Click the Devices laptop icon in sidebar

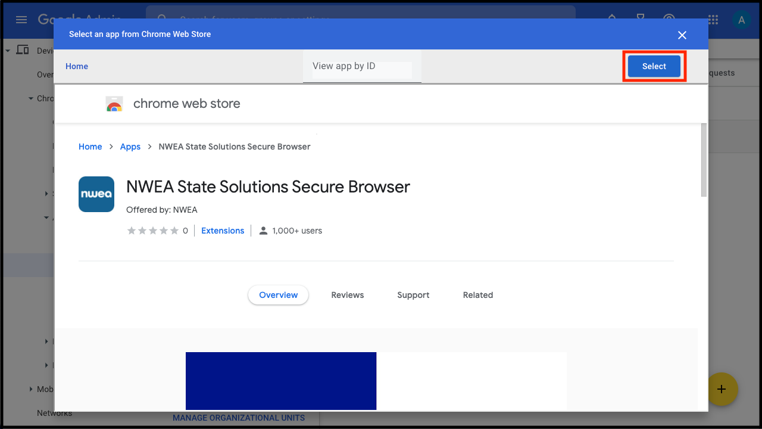[23, 50]
